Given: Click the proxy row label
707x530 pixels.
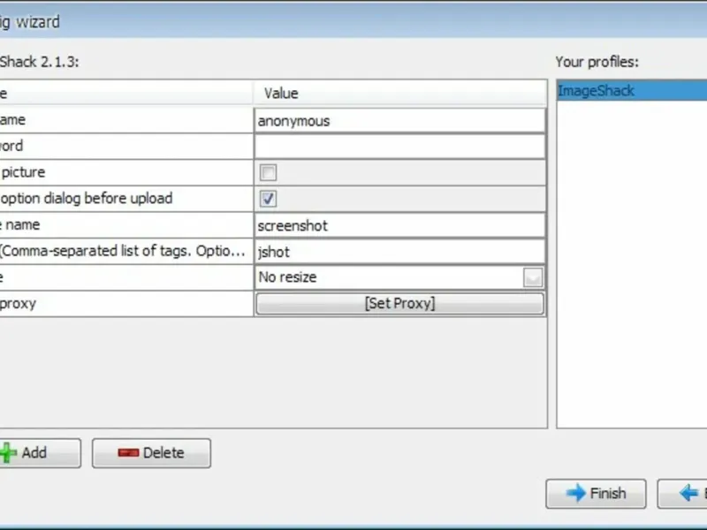Looking at the screenshot, I should coord(18,304).
